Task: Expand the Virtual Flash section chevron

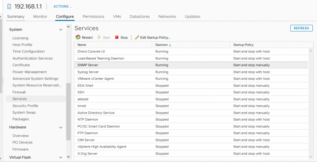Action: (x=61, y=157)
